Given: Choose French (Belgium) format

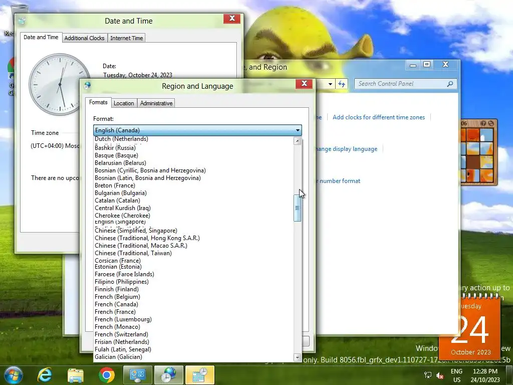Looking at the screenshot, I should point(117,297).
